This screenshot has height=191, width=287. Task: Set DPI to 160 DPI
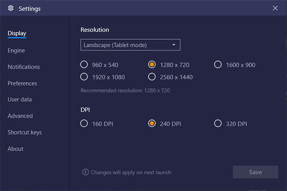(x=84, y=123)
